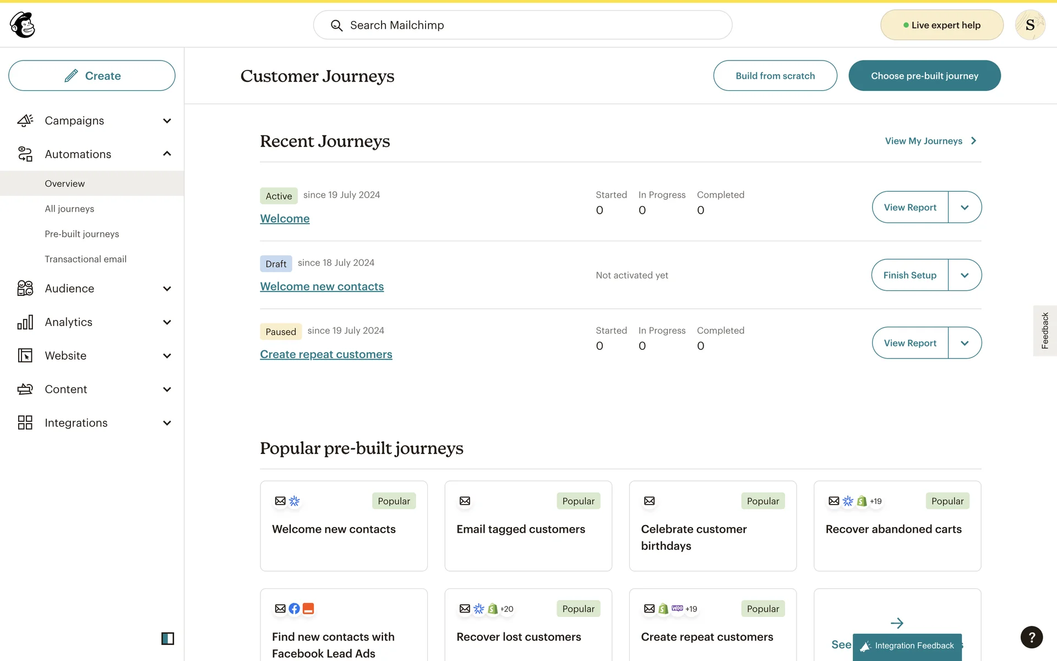The width and height of the screenshot is (1057, 661).
Task: Toggle the sidebar collapse panel icon
Action: pyautogui.click(x=167, y=638)
